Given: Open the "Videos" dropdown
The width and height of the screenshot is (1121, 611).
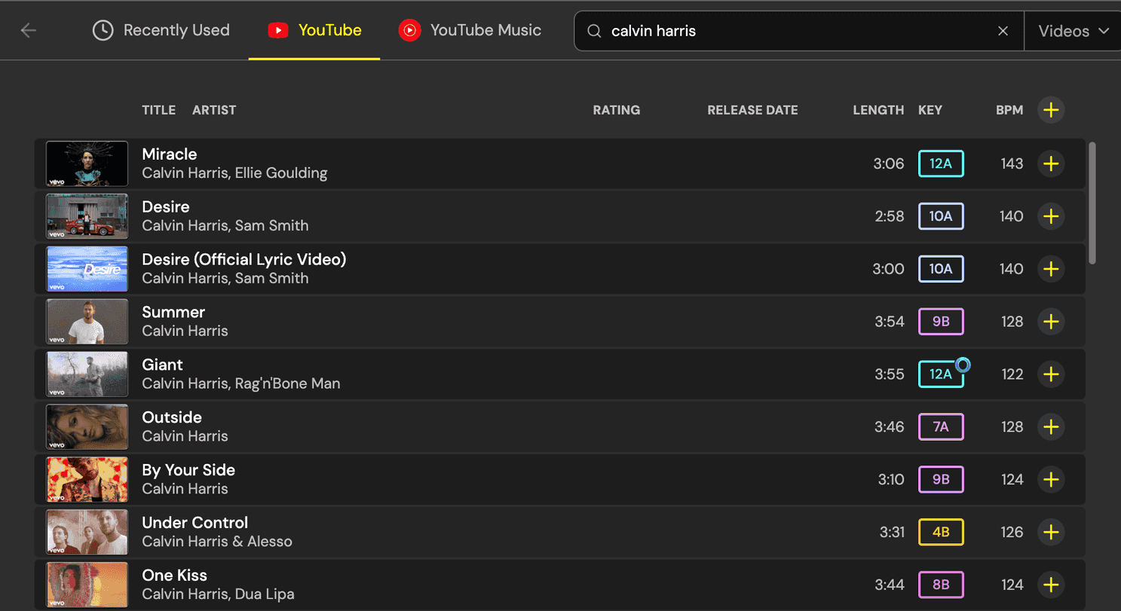Looking at the screenshot, I should point(1071,31).
